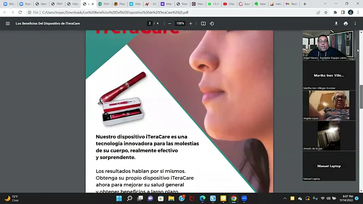The width and height of the screenshot is (363, 204).
Task: Click the page number field showing 2
Action: tap(150, 23)
